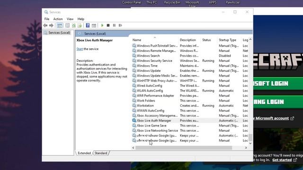Sort by Startup Type column header

[227, 40]
